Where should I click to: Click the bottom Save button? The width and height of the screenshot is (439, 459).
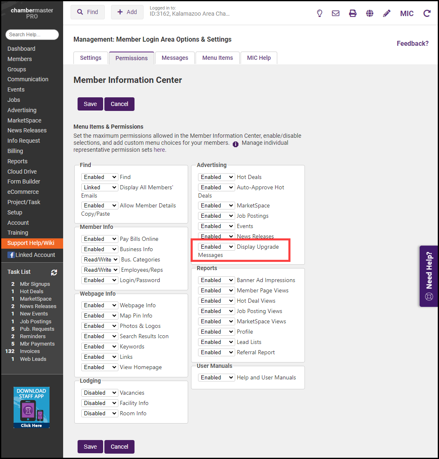pos(90,446)
